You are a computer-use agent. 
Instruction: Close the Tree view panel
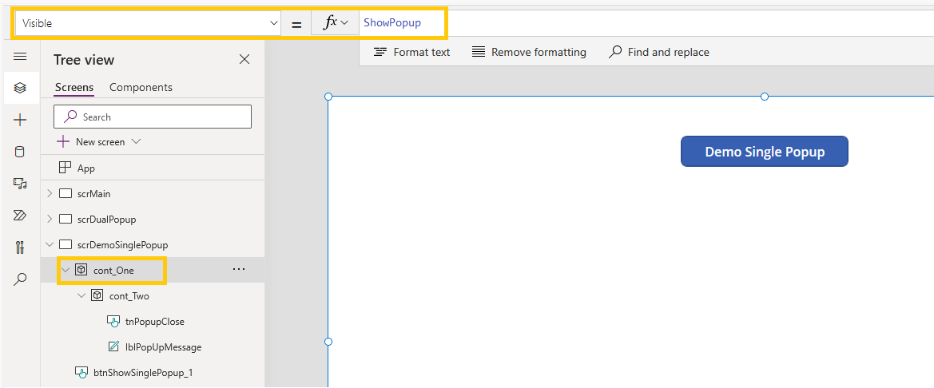pos(244,59)
